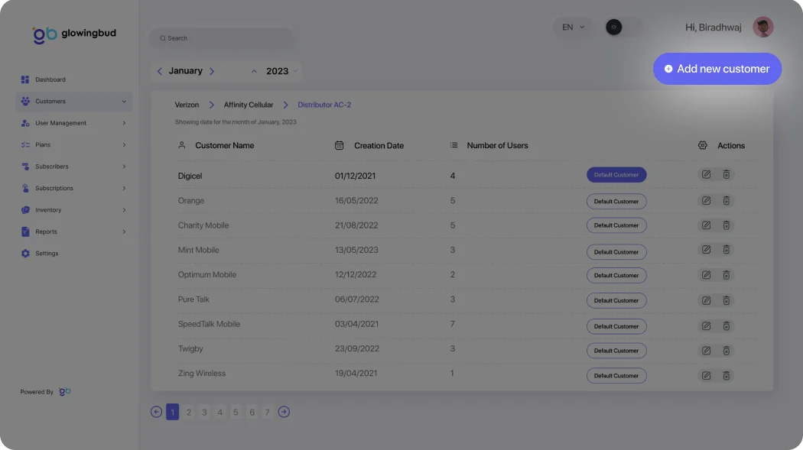Select the Inventory menu item
The image size is (803, 450).
click(x=47, y=210)
